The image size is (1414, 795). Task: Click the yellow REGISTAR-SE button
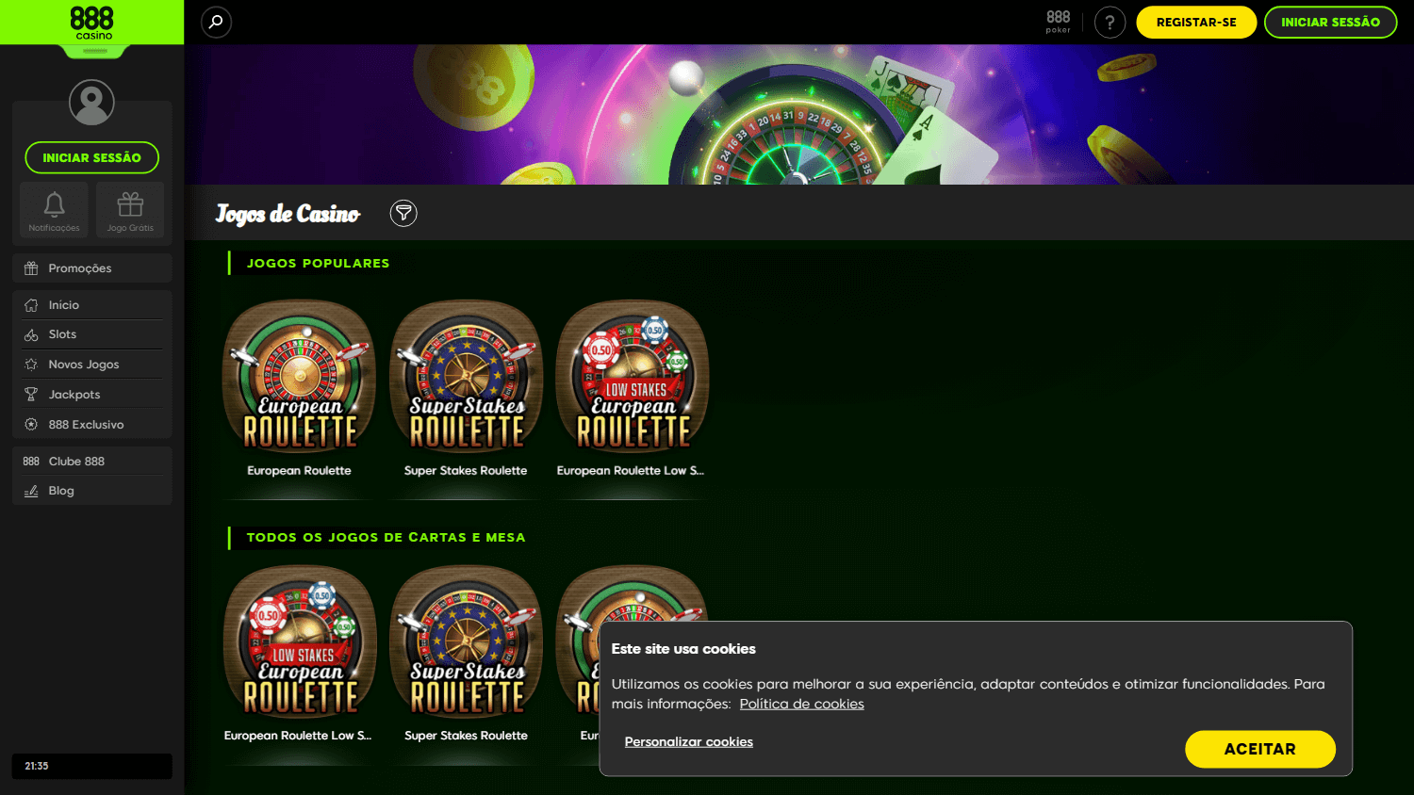(x=1196, y=23)
